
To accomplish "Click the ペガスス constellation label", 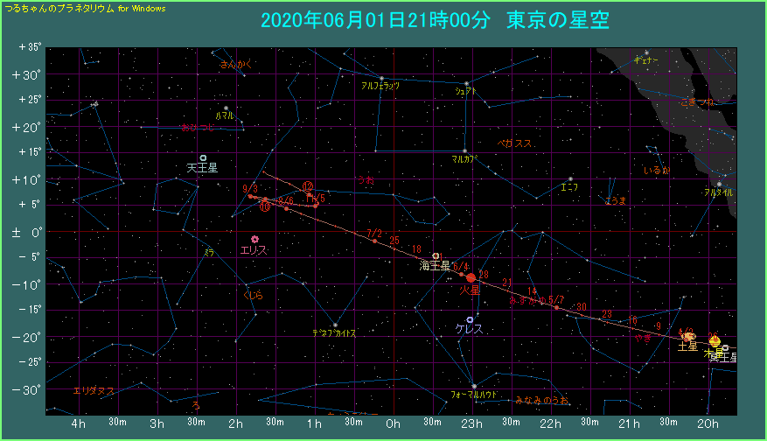I will pyautogui.click(x=514, y=142).
